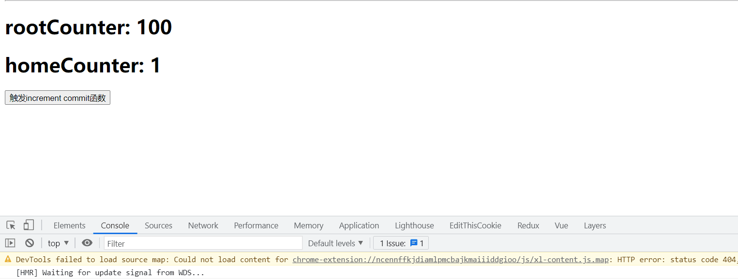This screenshot has height=280, width=738.
Task: Click the warning triangle on the source map message
Action: [8, 259]
